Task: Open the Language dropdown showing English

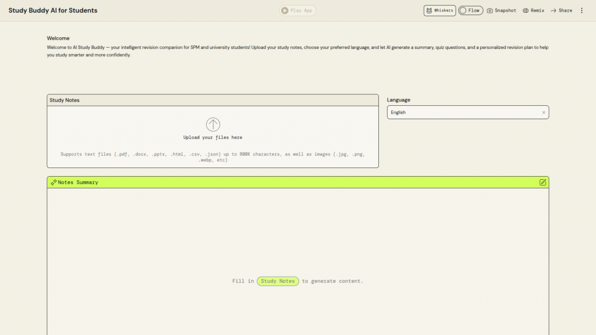Action: pyautogui.click(x=463, y=112)
